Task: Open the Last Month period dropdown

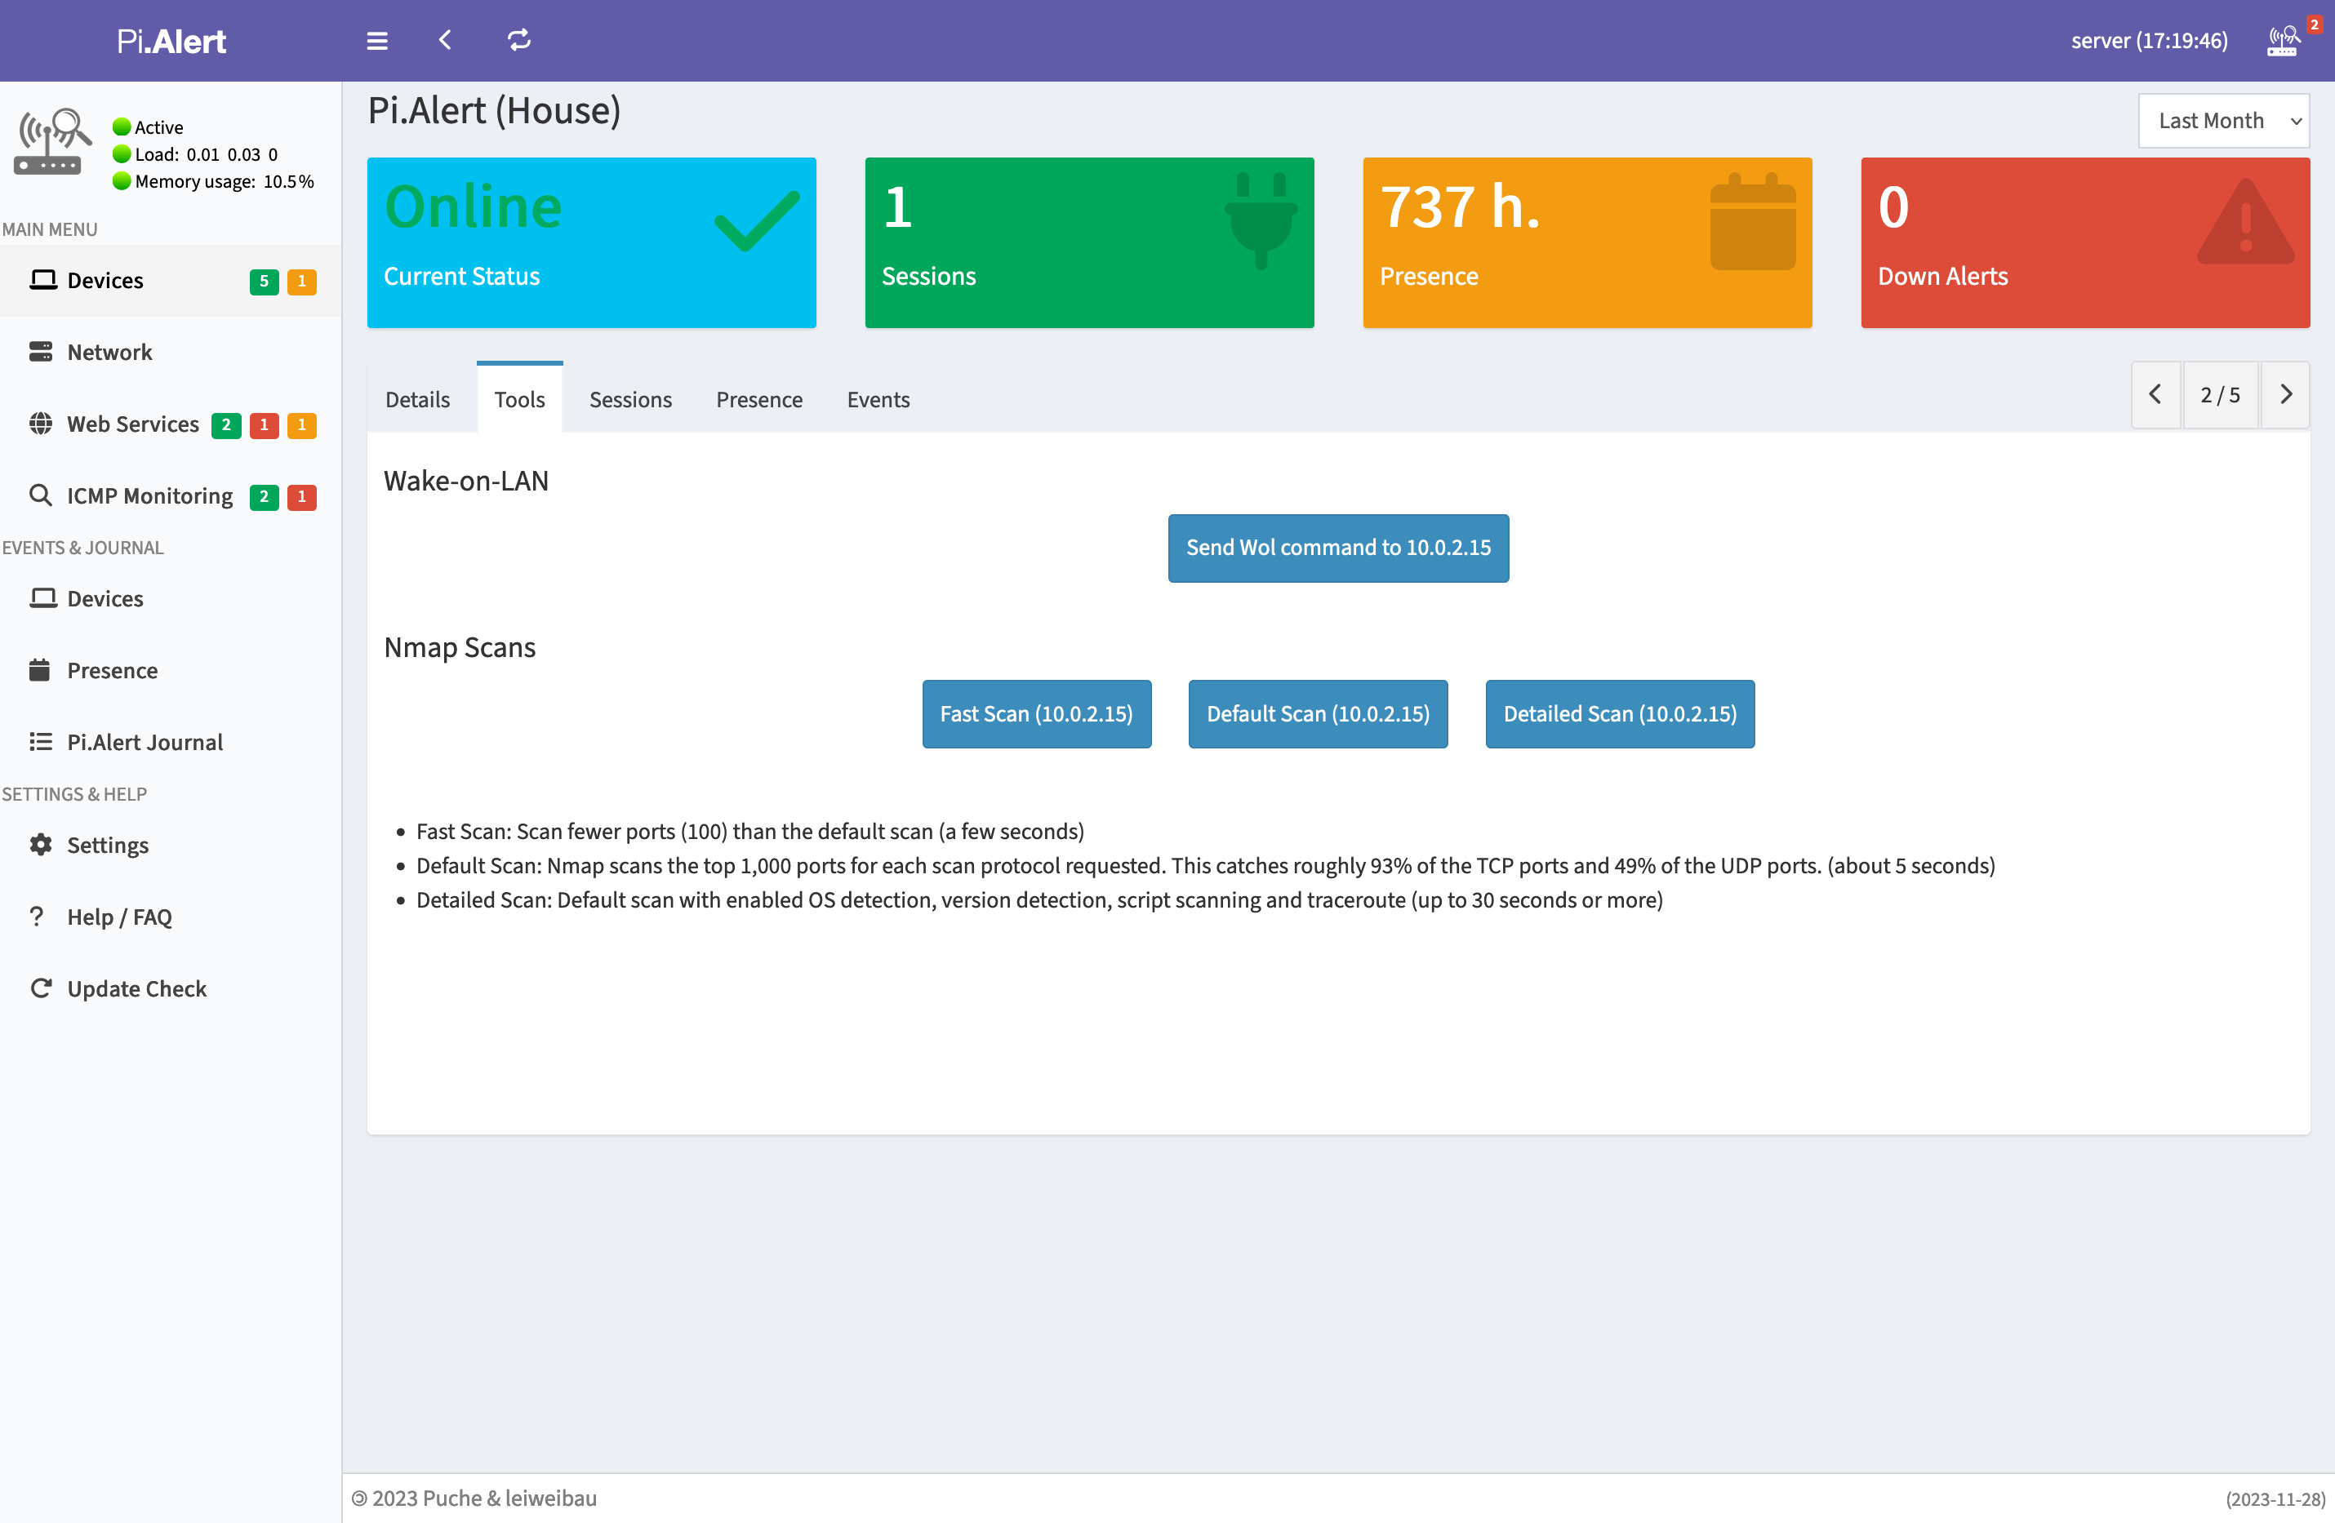Action: pyautogui.click(x=2223, y=121)
